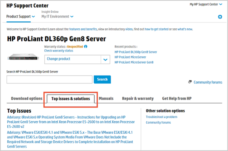Open the Manuals tab
This screenshot has width=228, height=151.
106,98
